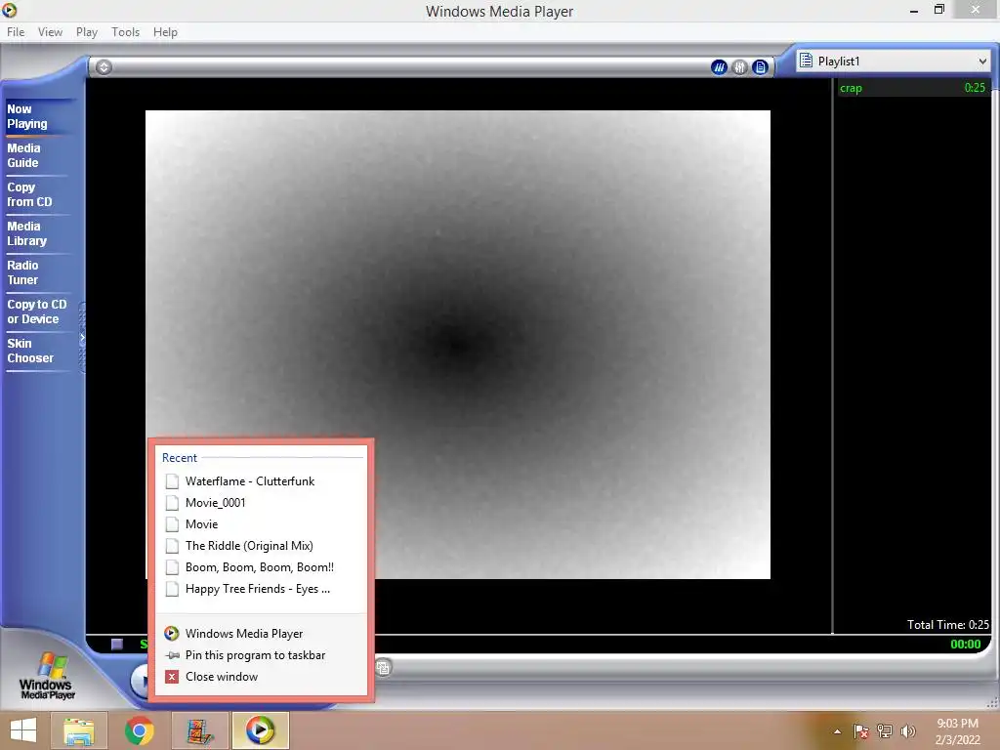Screen dimensions: 1000x750
Task: Open the Playlist1 dropdown
Action: click(894, 62)
